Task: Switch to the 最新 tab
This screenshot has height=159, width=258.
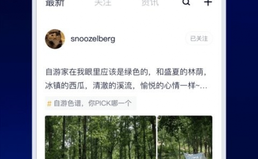Action: point(55,3)
